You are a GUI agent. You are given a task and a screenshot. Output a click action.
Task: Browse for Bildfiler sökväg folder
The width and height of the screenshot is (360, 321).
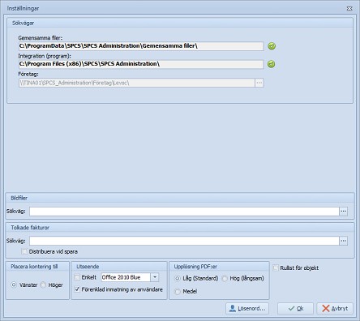click(x=344, y=212)
